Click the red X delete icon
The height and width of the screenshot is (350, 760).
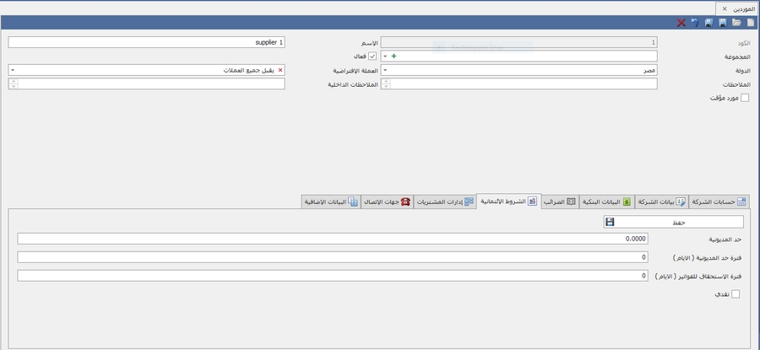pos(681,23)
